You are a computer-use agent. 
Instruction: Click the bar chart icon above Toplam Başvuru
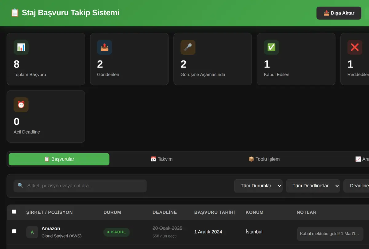21,47
